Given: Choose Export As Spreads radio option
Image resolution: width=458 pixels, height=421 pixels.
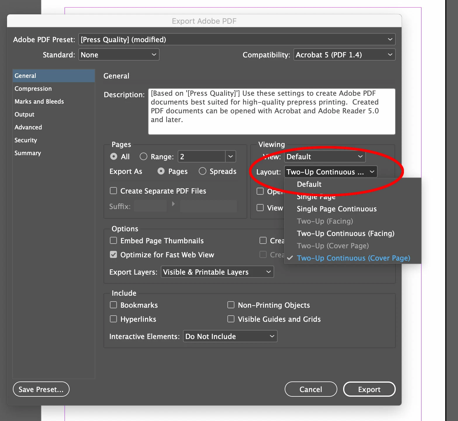Looking at the screenshot, I should pyautogui.click(x=203, y=171).
